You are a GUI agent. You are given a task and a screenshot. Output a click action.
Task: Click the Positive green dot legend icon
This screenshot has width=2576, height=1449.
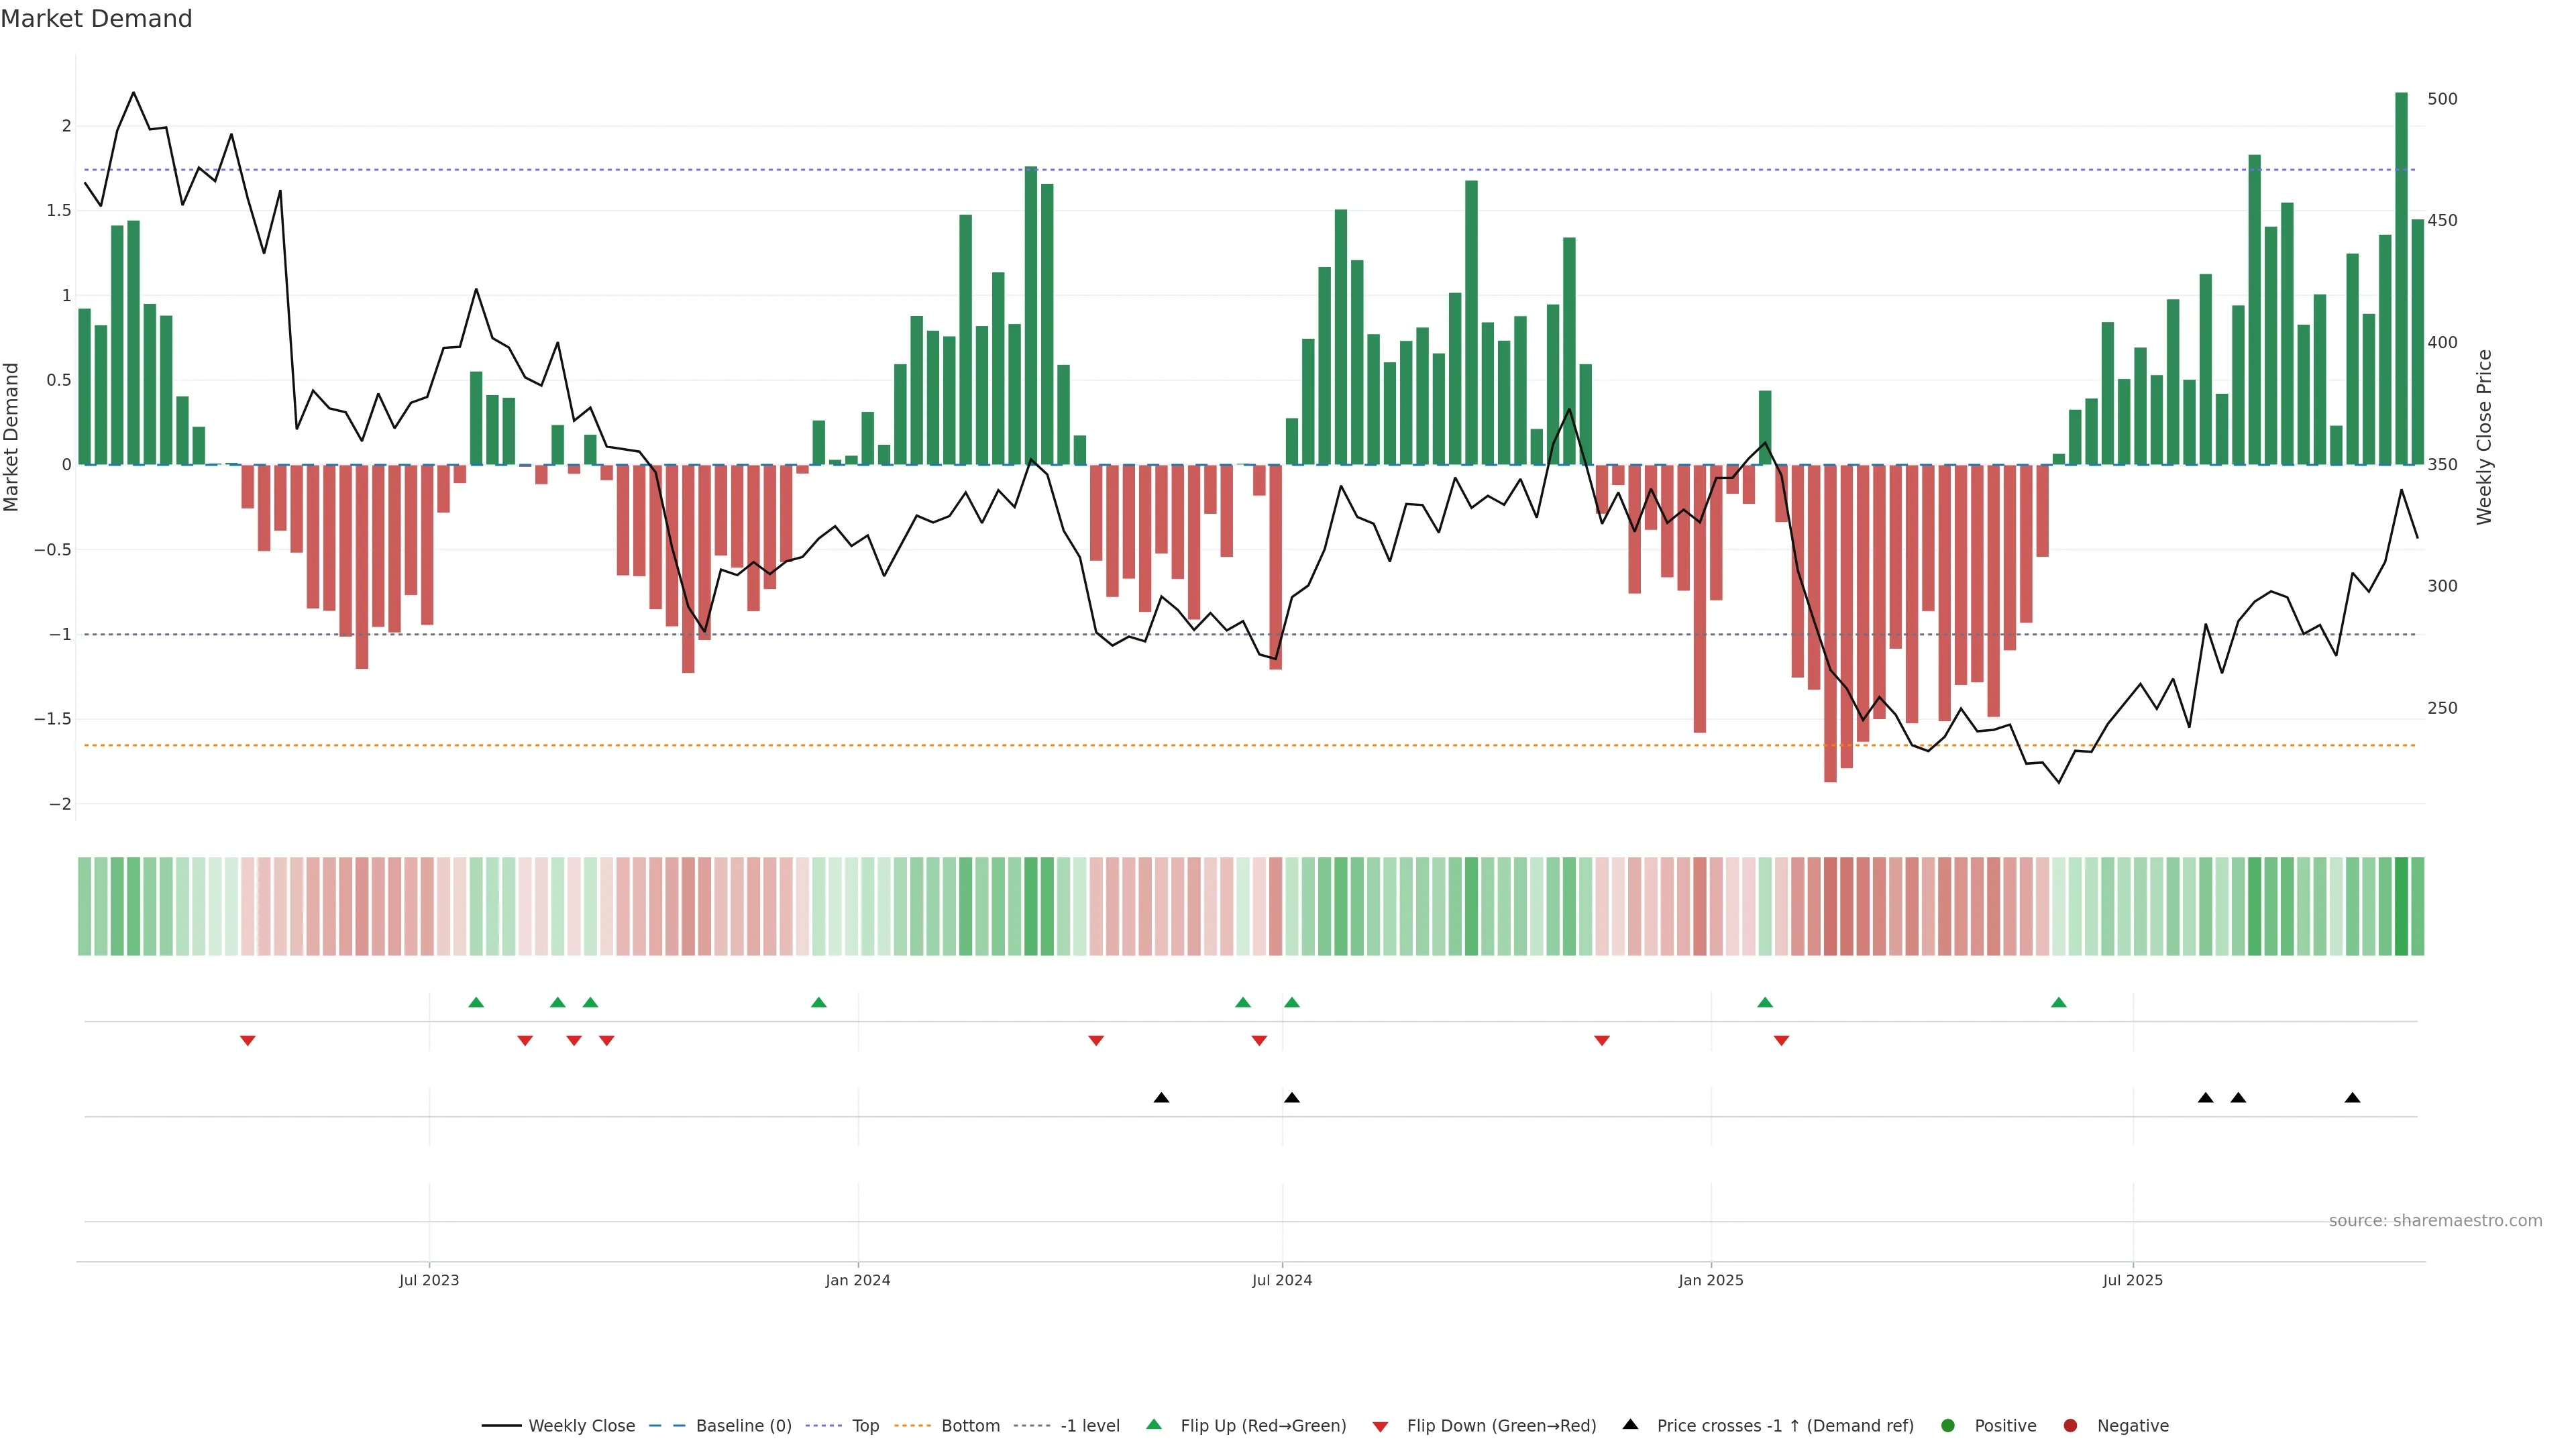tap(1947, 1425)
